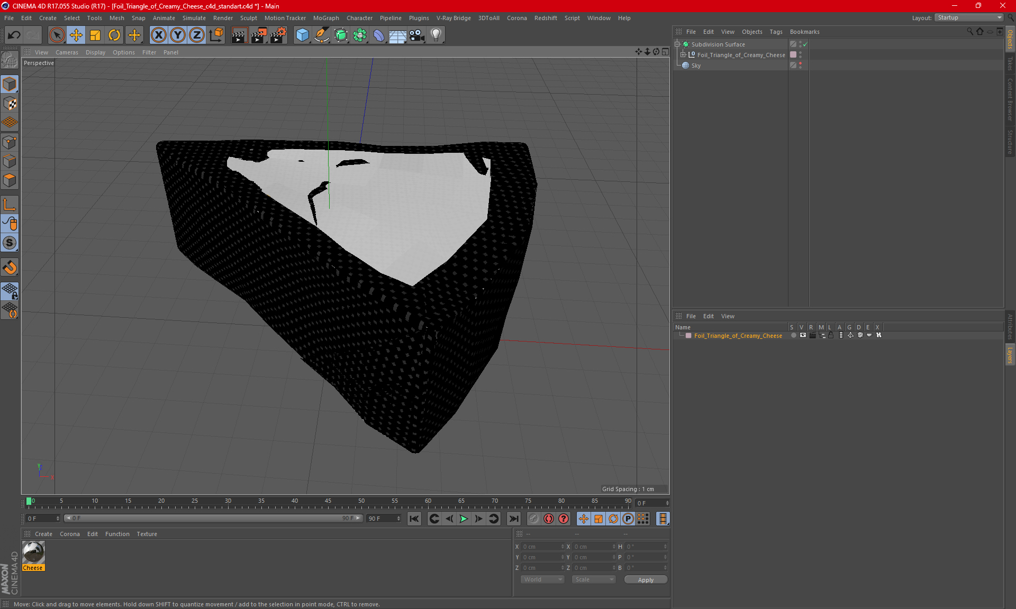
Task: Add a light object
Action: click(436, 35)
